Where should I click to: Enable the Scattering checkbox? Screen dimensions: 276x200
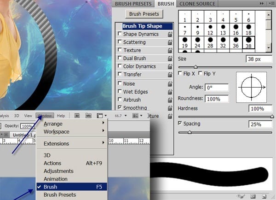(120, 41)
